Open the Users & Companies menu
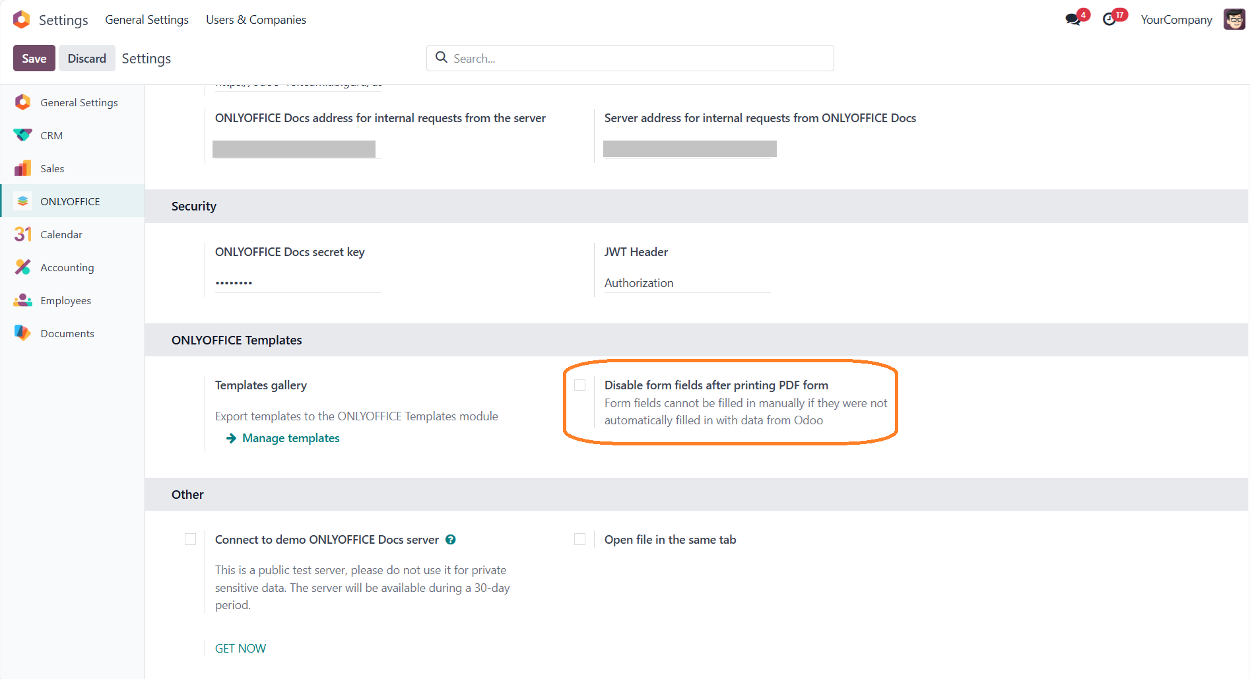1250x679 pixels. click(255, 19)
